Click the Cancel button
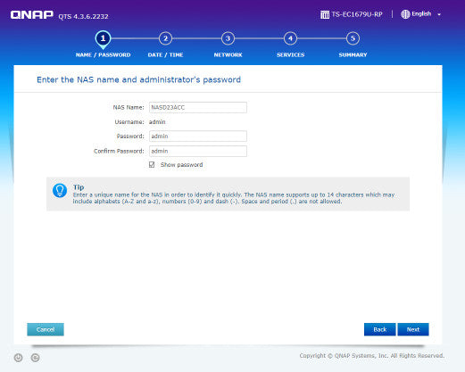This screenshot has height=372, width=465. 46,329
